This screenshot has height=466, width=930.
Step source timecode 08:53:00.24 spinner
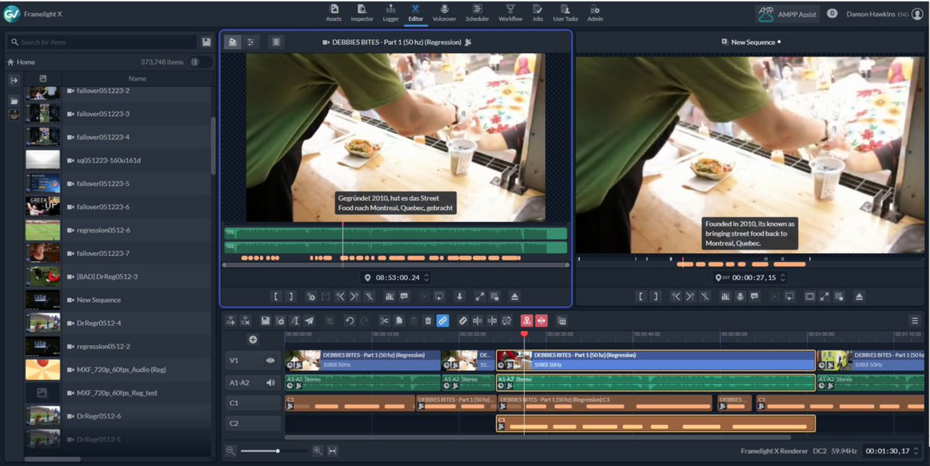tap(427, 277)
